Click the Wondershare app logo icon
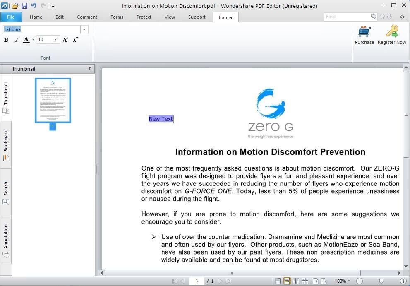The width and height of the screenshot is (410, 286). [x=5, y=5]
